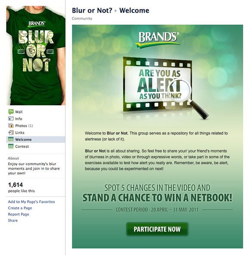Open the Wall tab
250x255 pixels.
(x=19, y=112)
